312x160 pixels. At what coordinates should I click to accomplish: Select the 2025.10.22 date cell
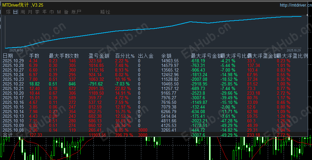13,84
